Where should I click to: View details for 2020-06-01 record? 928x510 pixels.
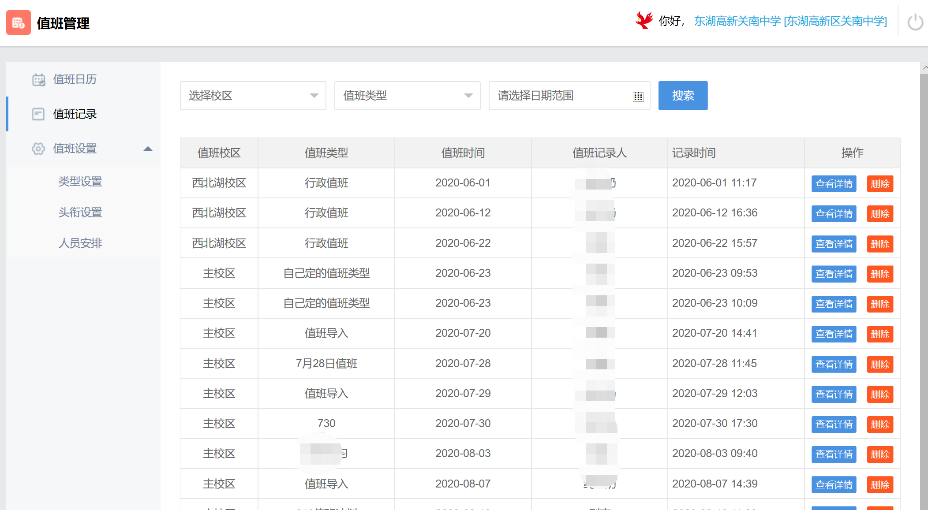pyautogui.click(x=833, y=184)
